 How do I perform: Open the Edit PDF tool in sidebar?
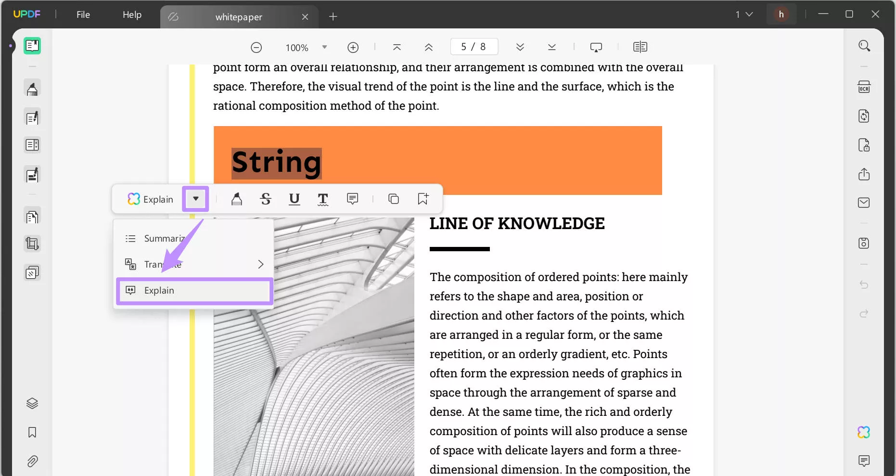tap(32, 117)
